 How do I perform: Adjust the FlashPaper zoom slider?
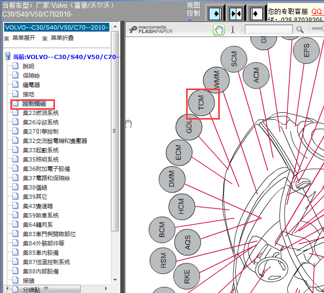318,28
